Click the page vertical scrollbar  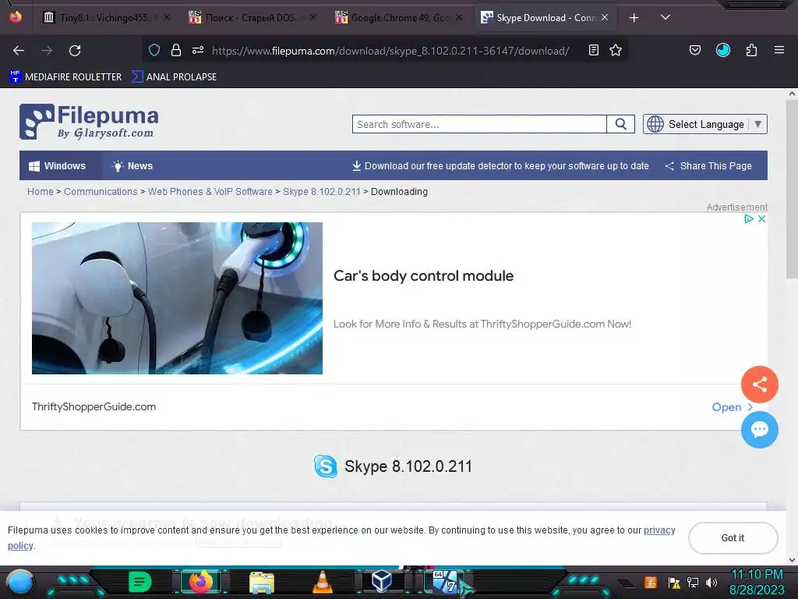click(x=792, y=189)
